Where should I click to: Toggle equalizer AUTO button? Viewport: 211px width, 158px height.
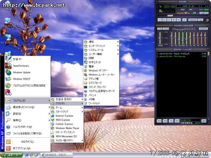pyautogui.click(x=166, y=29)
